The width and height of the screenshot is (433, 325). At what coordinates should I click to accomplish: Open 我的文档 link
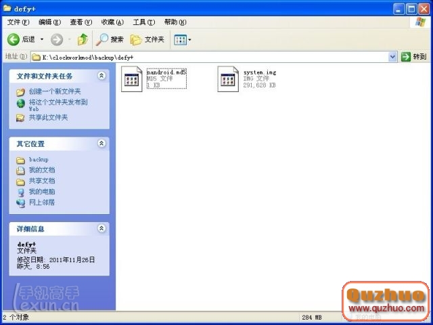pos(42,170)
